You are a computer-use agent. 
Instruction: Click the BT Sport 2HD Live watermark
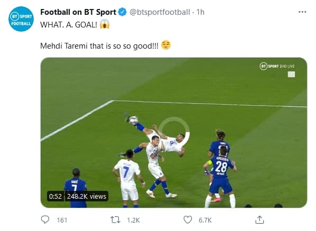[277, 66]
